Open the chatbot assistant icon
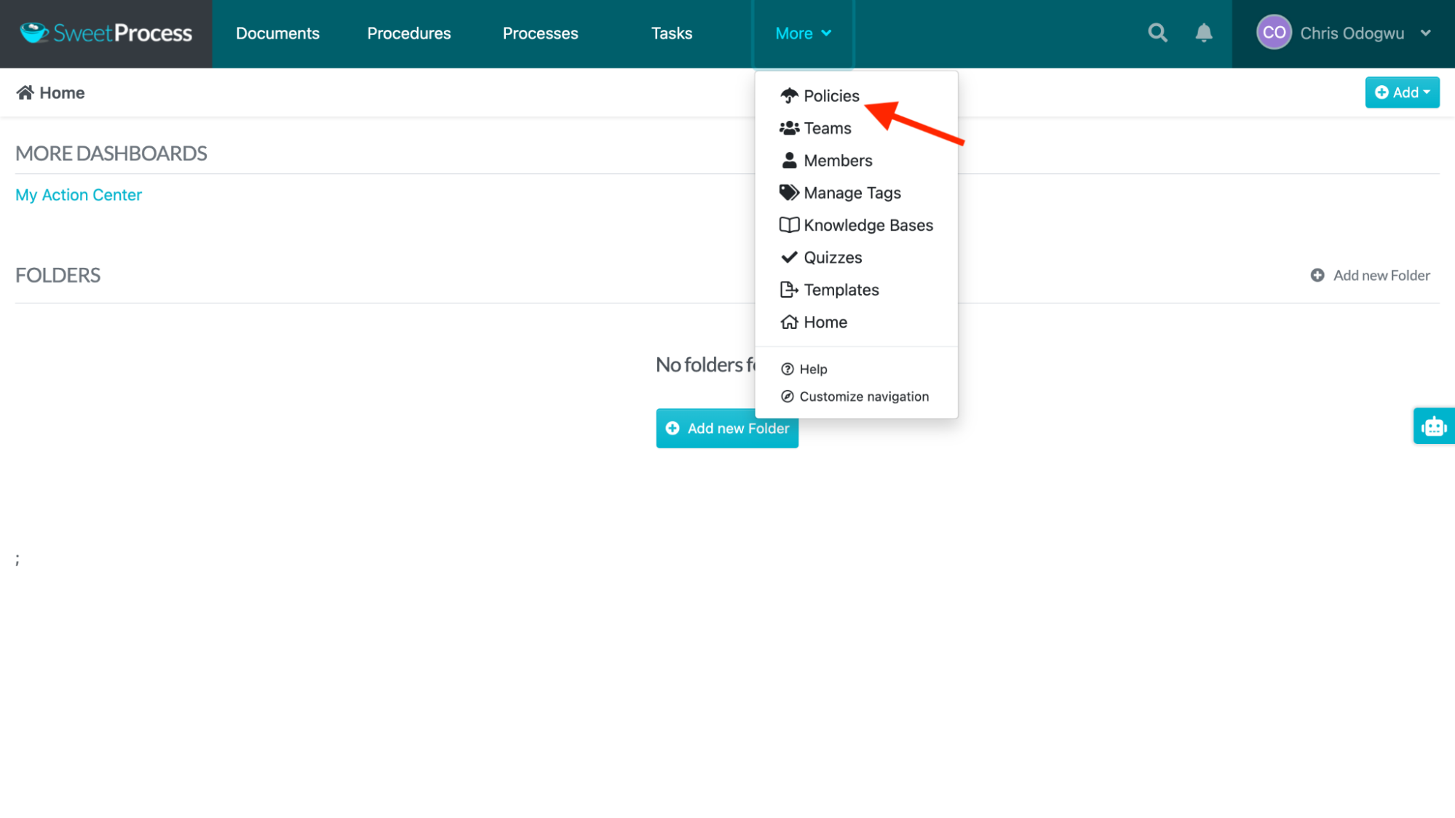Screen dimensions: 1455x818 1433,426
